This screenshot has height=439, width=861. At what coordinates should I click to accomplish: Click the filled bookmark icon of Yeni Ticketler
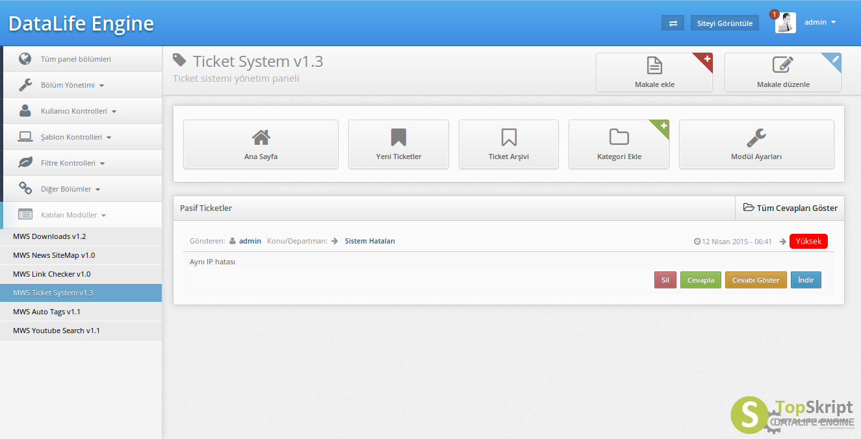tap(398, 137)
